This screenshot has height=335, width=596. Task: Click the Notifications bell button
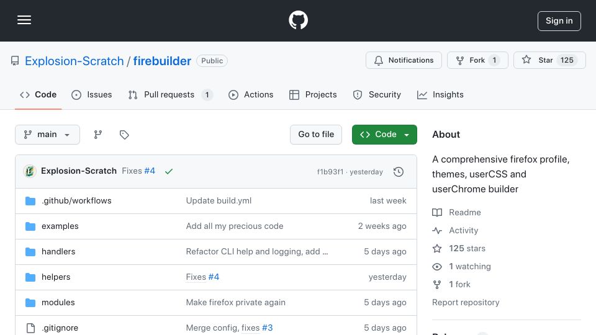tap(404, 60)
